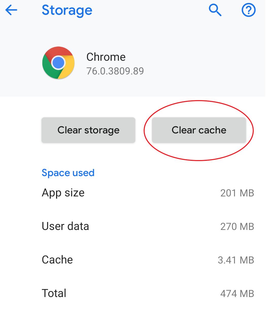Tap the 3.41 MB cache value

[236, 260]
